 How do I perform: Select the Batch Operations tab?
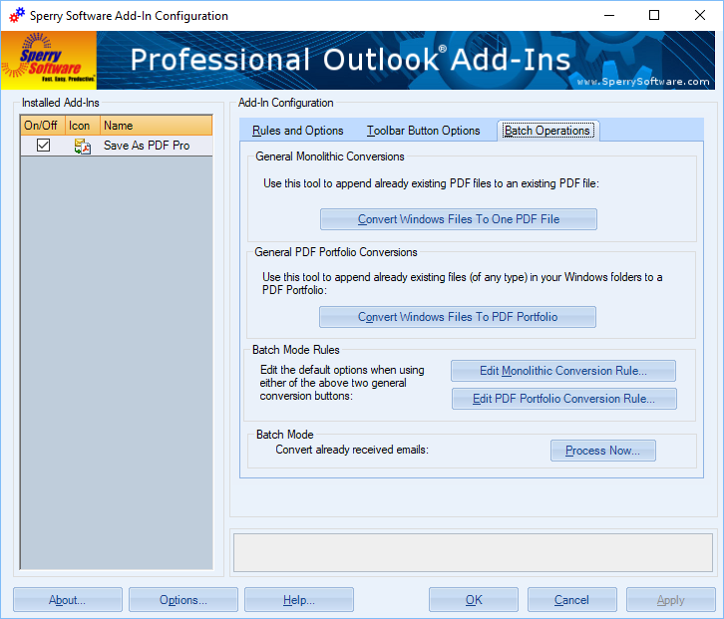pyautogui.click(x=547, y=131)
